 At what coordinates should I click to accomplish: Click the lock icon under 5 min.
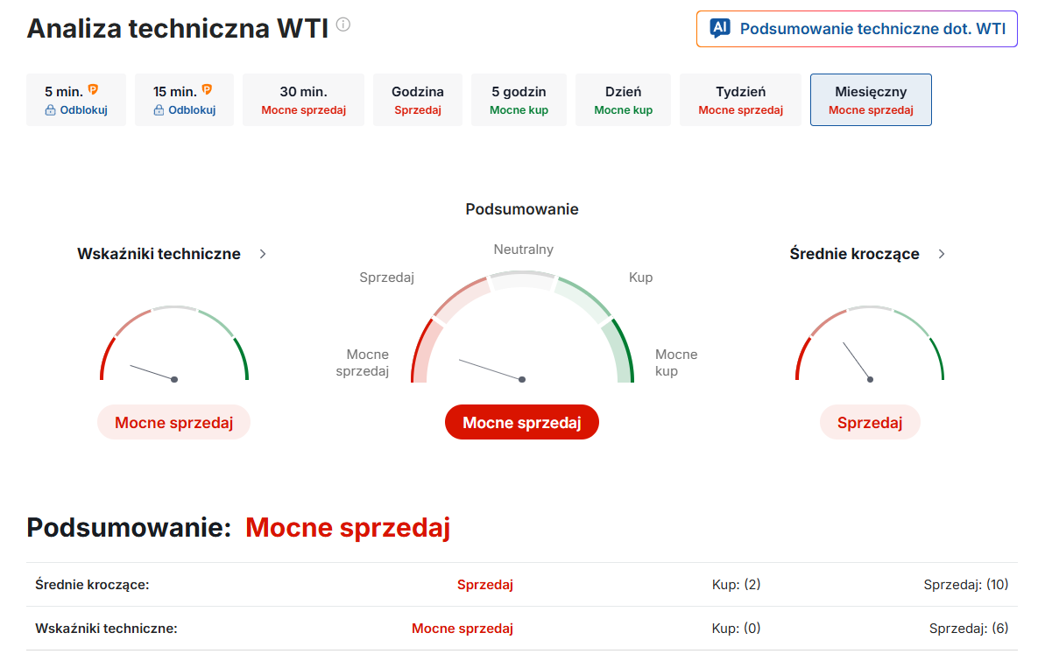pyautogui.click(x=50, y=110)
